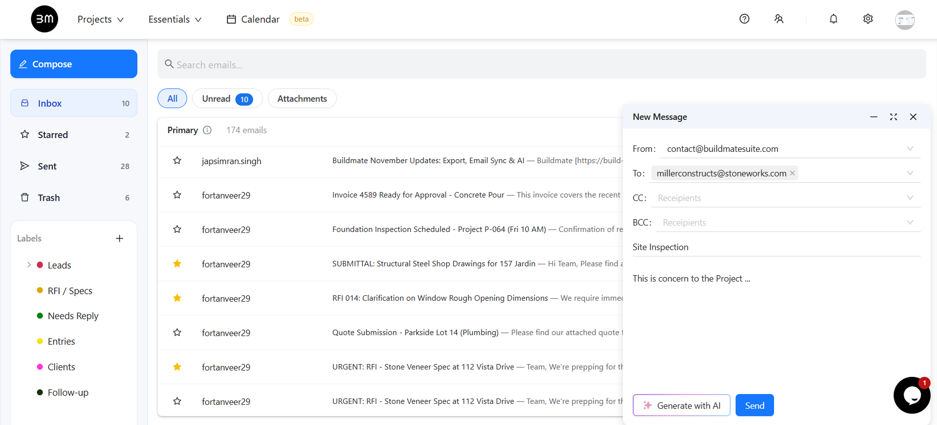This screenshot has height=425, width=937.
Task: Select the Entries label
Action: [61, 341]
